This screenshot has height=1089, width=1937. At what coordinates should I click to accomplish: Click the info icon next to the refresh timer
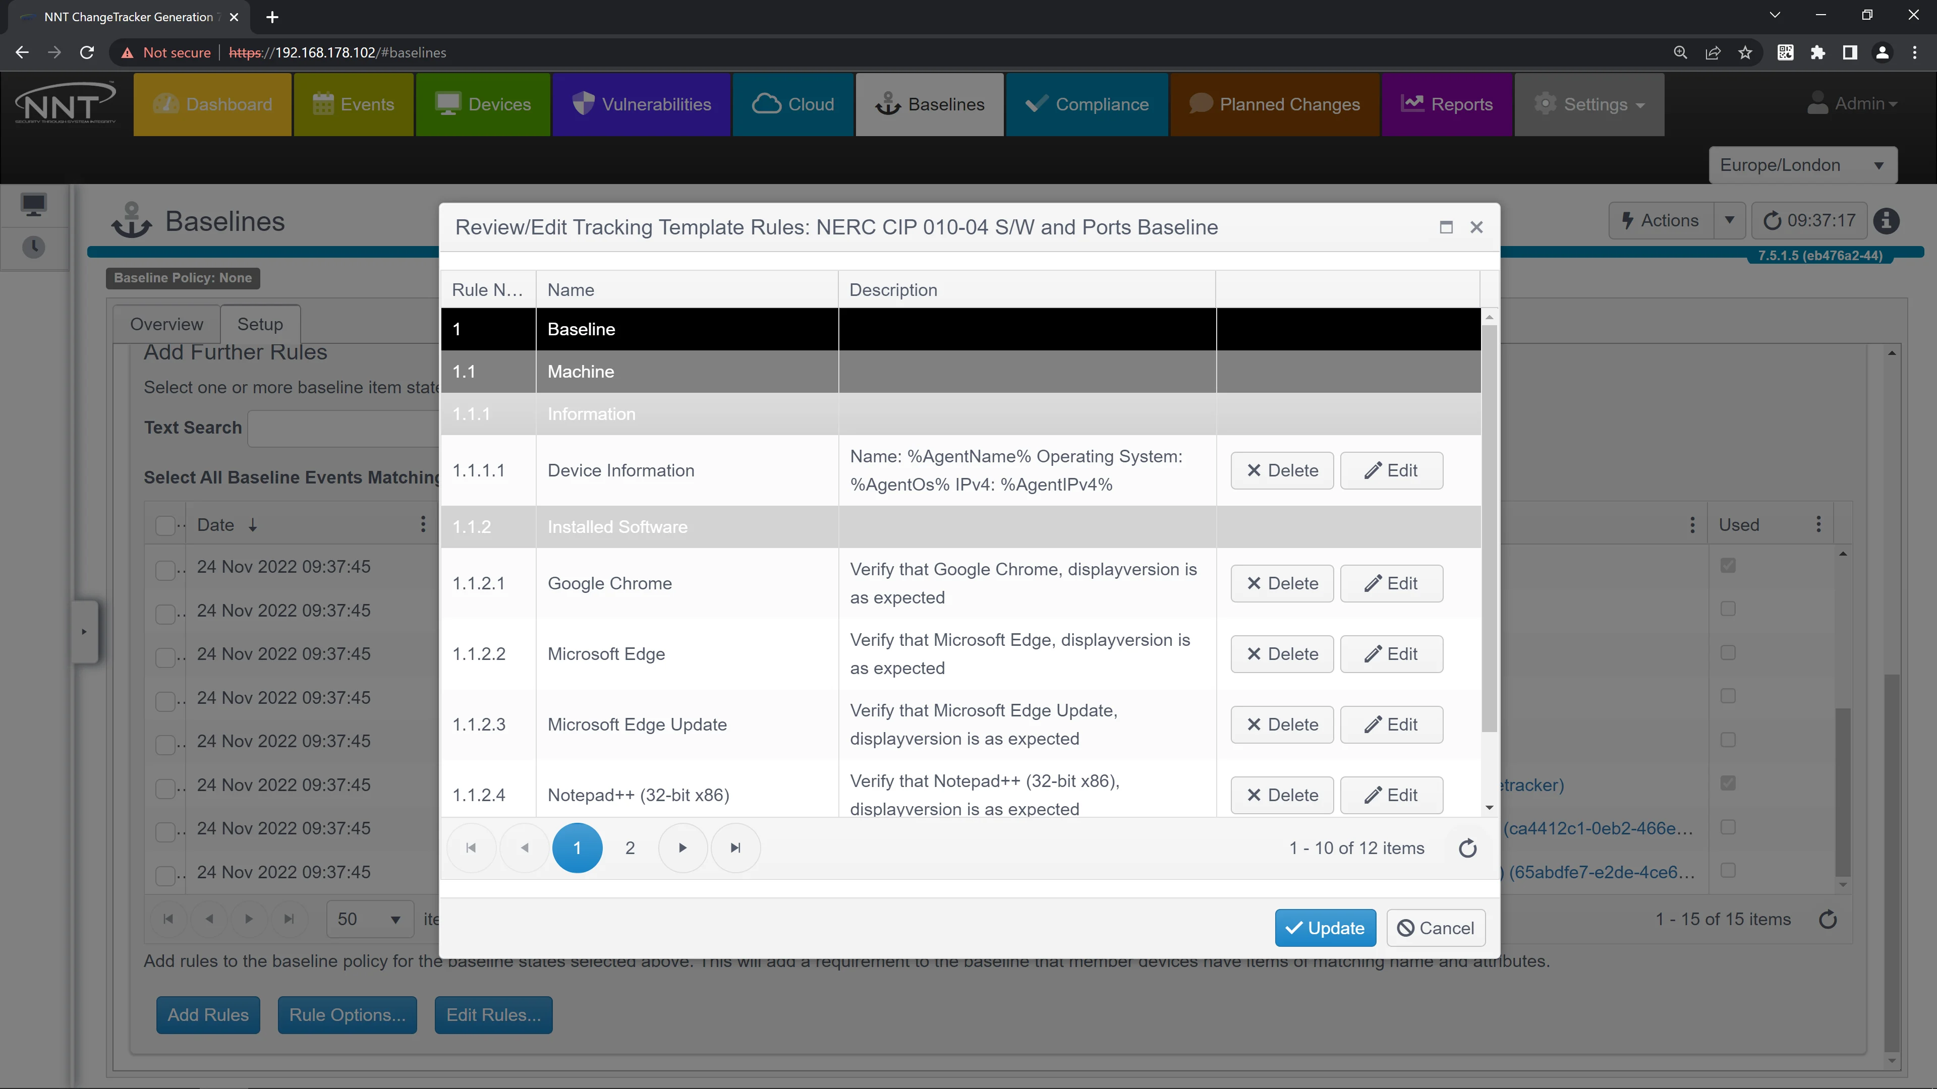1886,221
